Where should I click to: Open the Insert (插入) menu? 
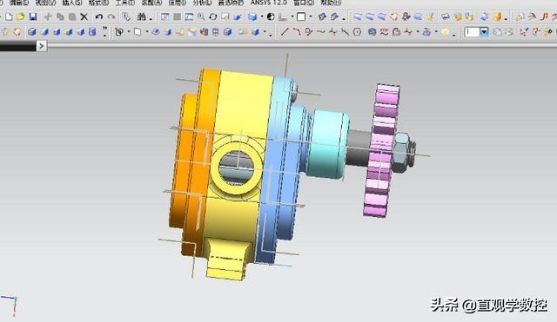tap(72, 3)
